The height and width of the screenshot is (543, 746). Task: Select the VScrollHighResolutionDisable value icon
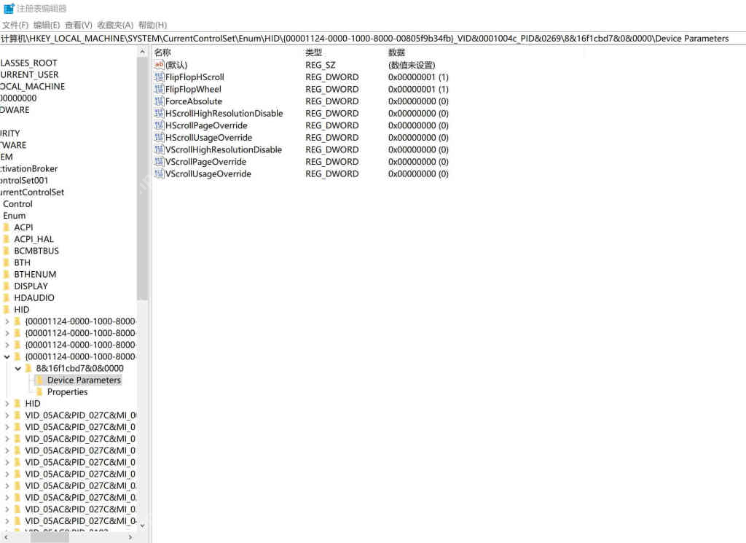pyautogui.click(x=159, y=150)
